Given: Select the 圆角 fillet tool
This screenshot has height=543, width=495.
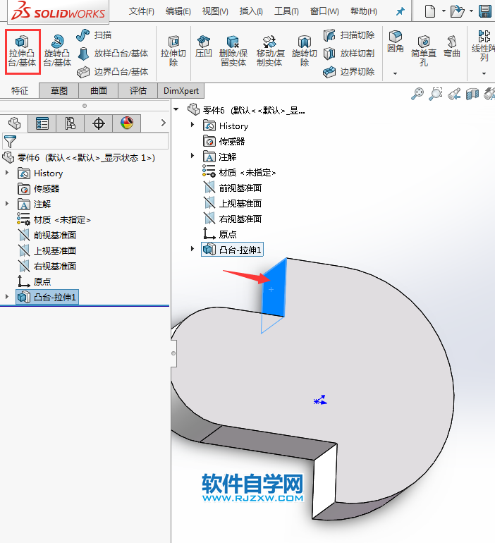Looking at the screenshot, I should click(396, 42).
